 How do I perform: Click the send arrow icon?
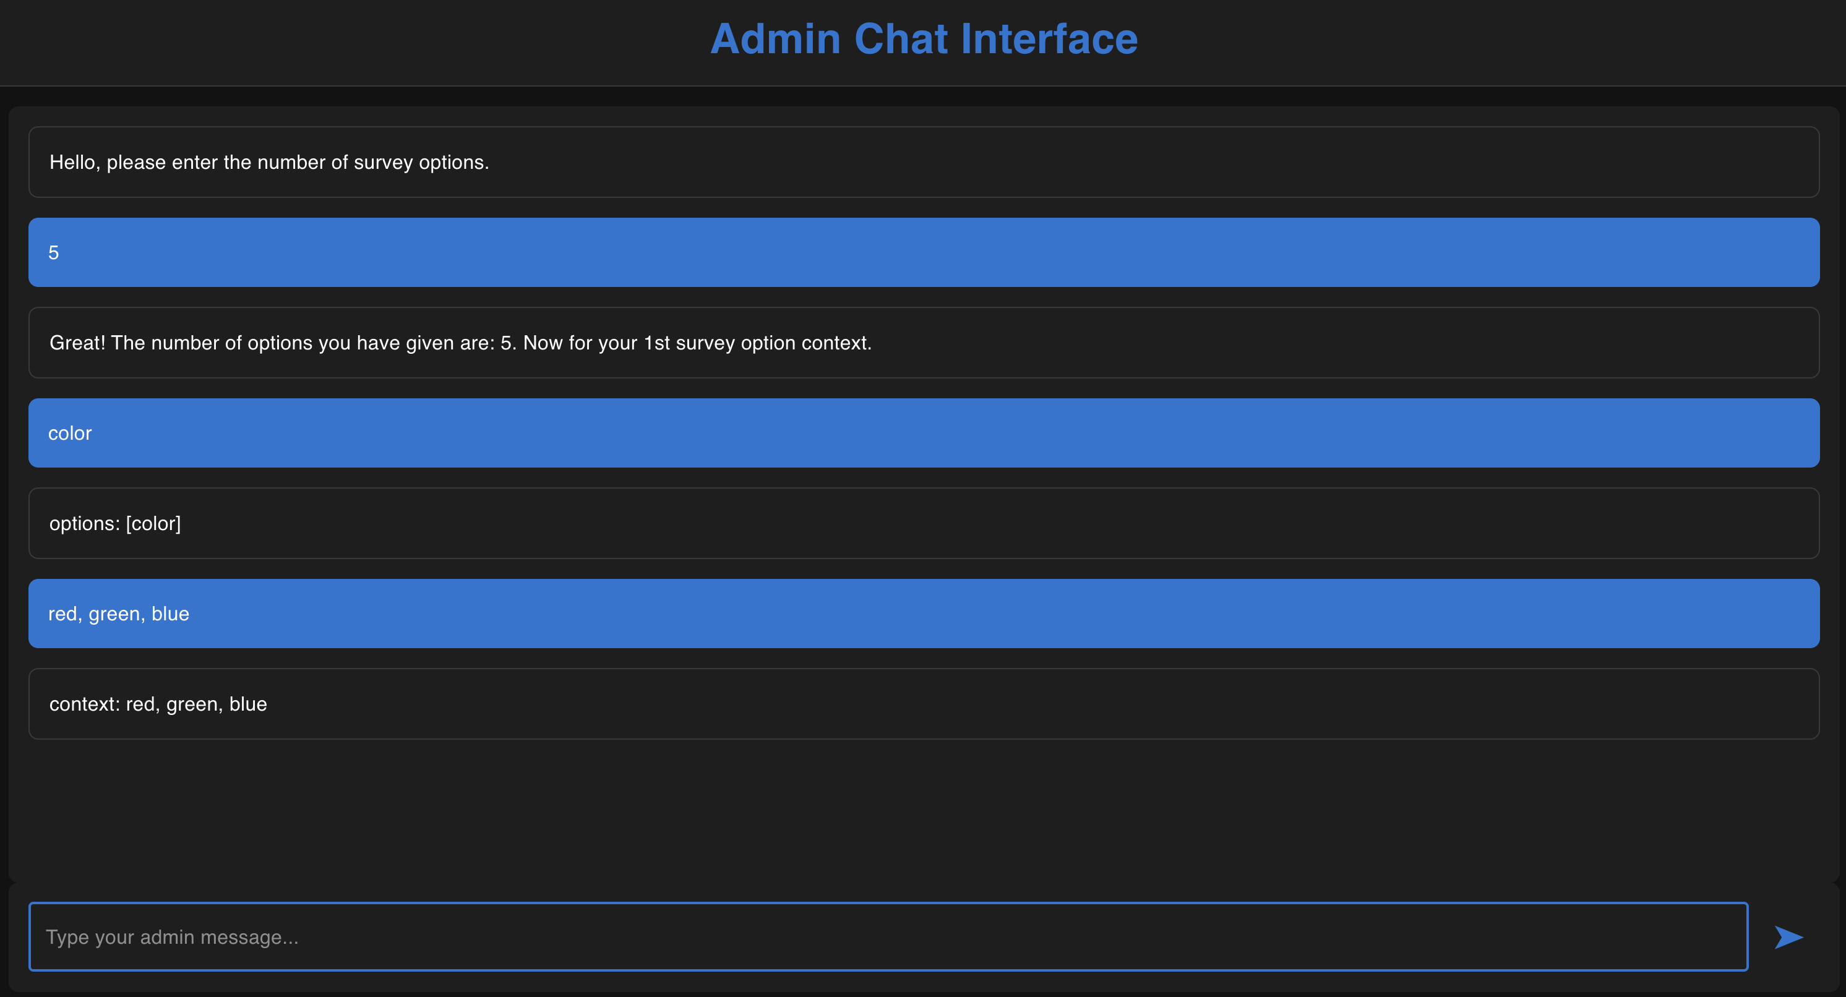pos(1788,937)
